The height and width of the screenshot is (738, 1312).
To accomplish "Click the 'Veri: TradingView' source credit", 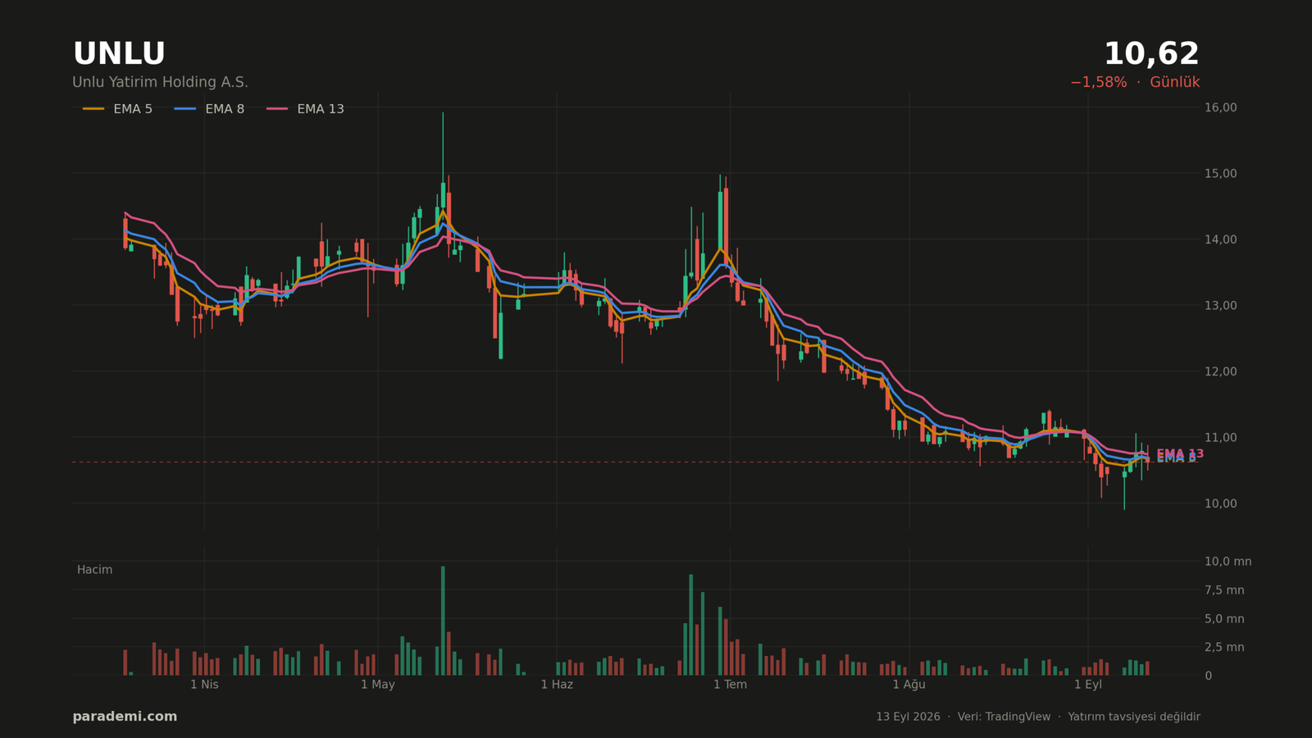I will tap(1004, 717).
